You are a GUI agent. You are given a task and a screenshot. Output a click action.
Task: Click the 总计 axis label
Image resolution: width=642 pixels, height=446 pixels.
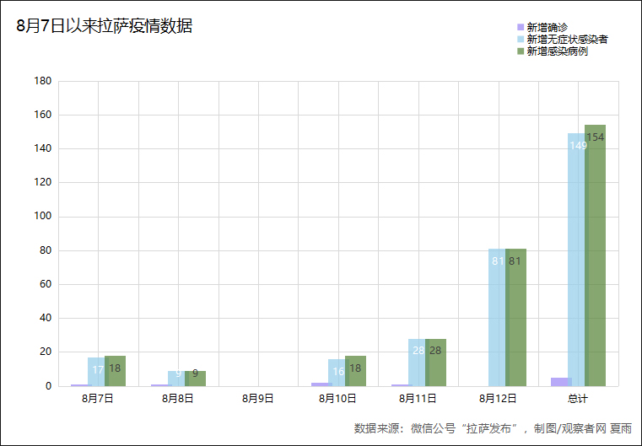578,399
